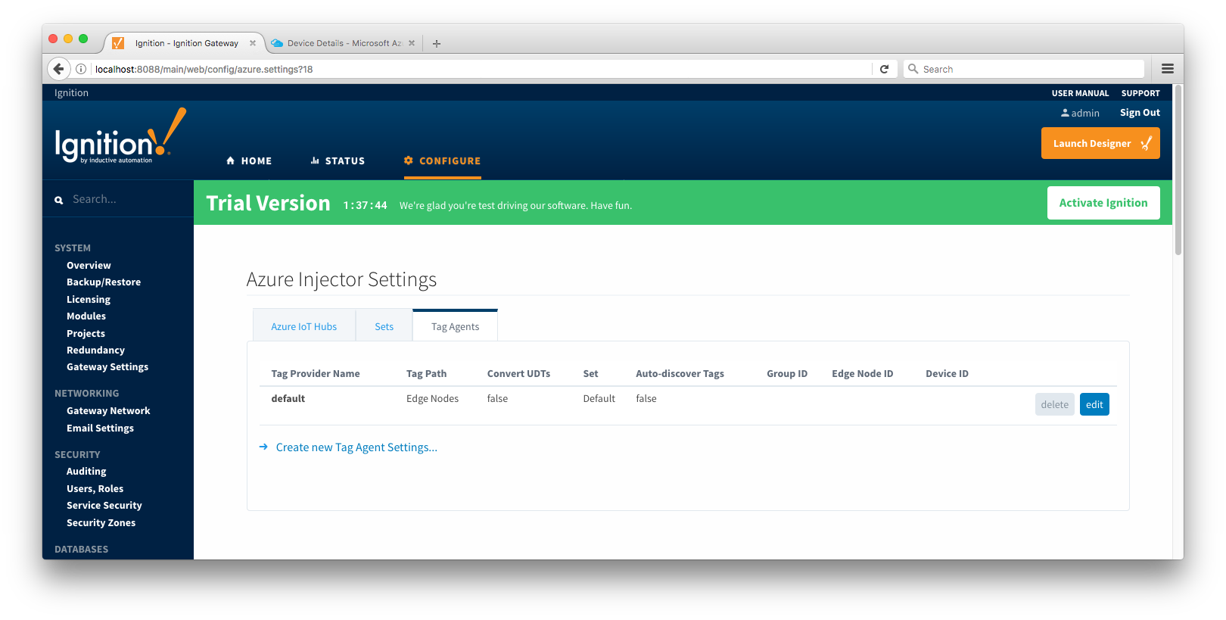Open the Status section
Viewport: 1226px width, 620px height.
point(338,161)
